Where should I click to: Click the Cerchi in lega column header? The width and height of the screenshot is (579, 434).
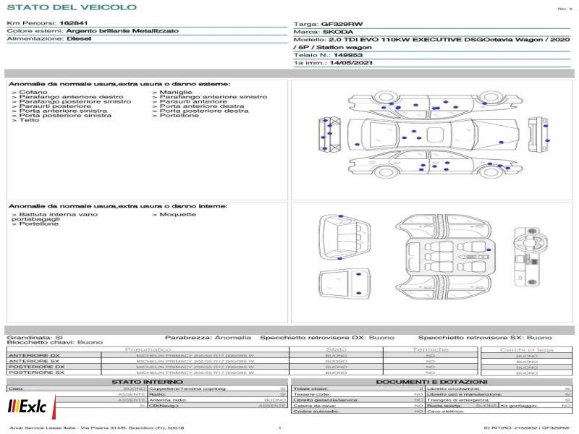click(x=527, y=349)
